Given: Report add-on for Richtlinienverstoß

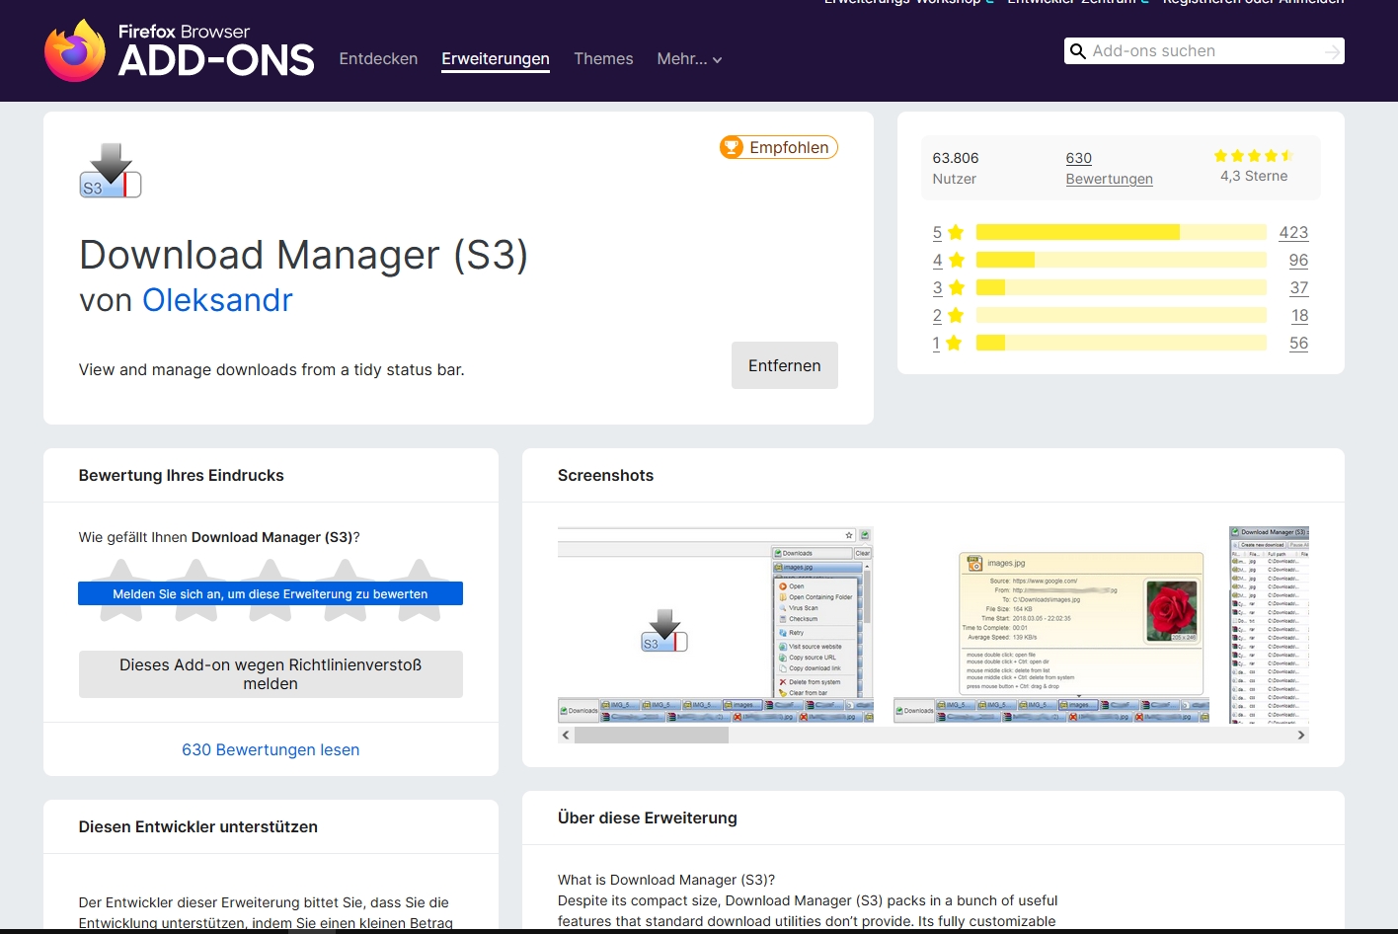Looking at the screenshot, I should (x=271, y=674).
